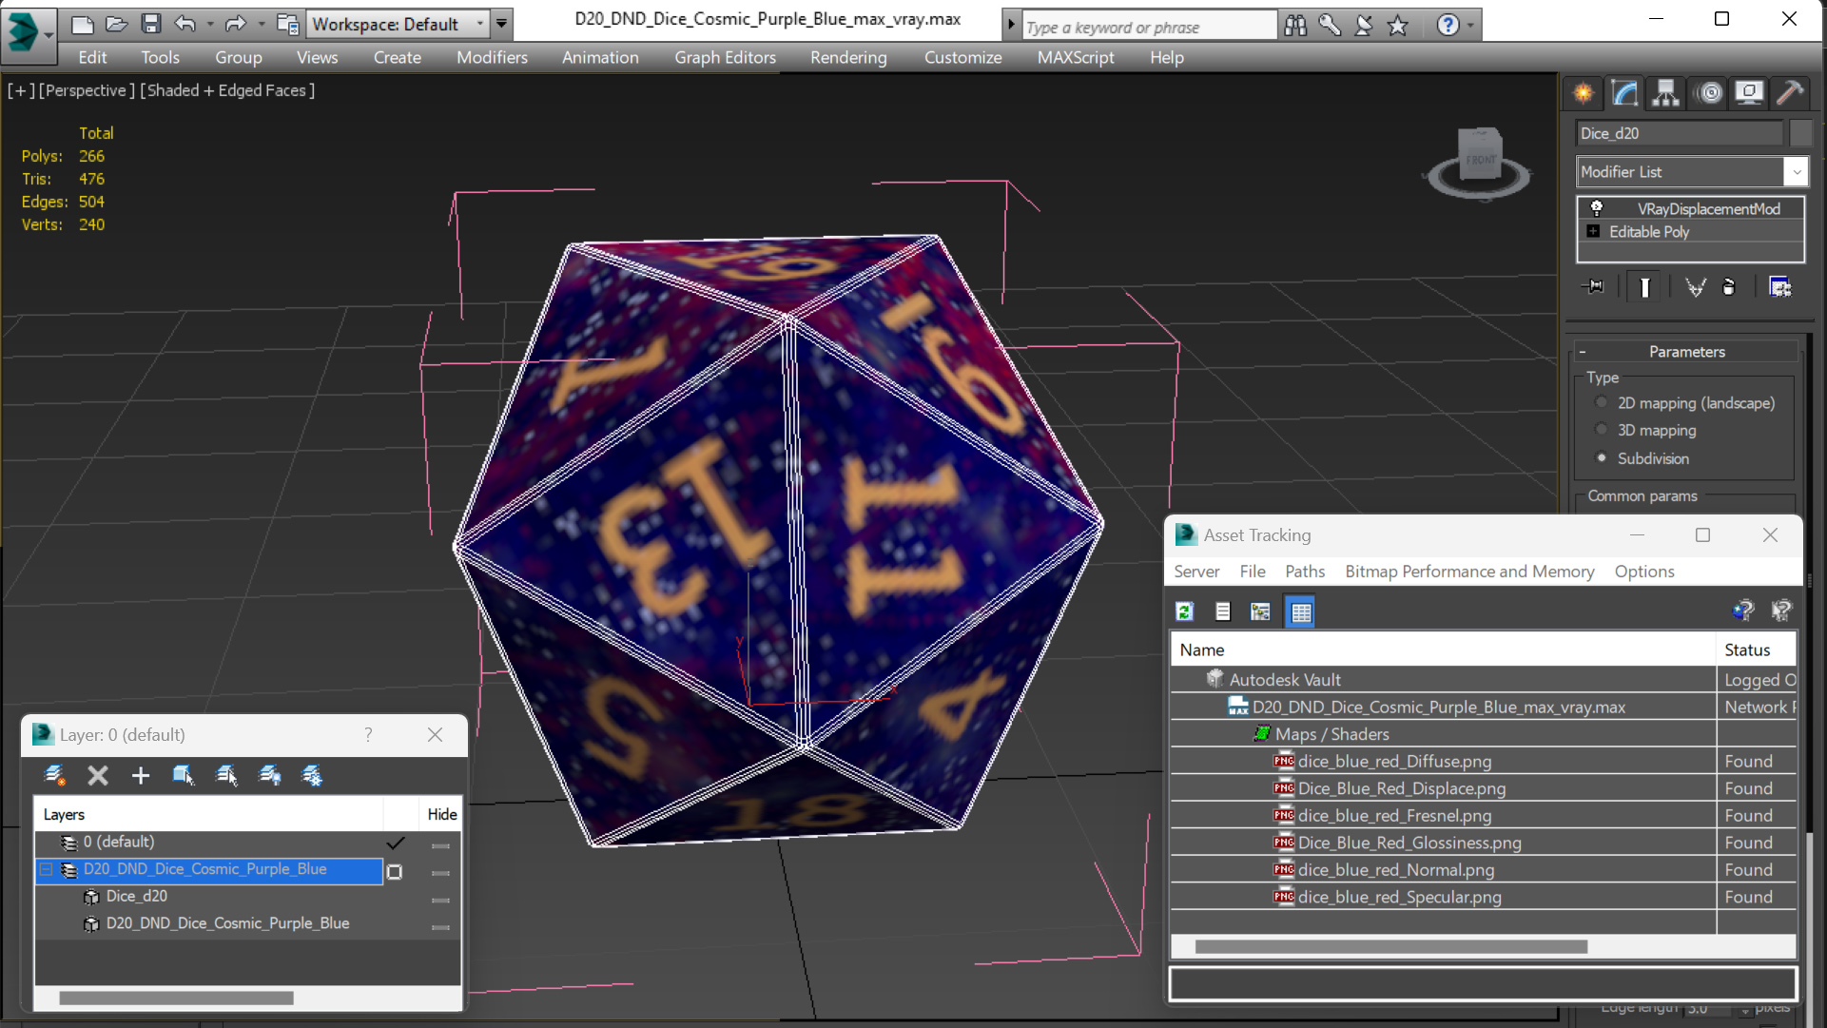Select 2D mapping (landscape) radio button
Viewport: 1827px width, 1028px height.
(x=1602, y=402)
